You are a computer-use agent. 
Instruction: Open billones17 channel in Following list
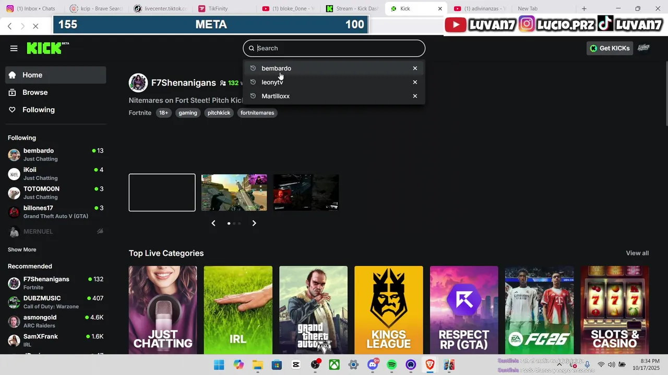(x=56, y=212)
